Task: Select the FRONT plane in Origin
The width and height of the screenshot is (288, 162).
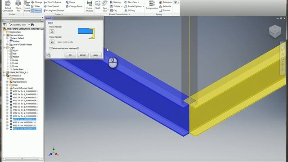Action: pos(14,57)
